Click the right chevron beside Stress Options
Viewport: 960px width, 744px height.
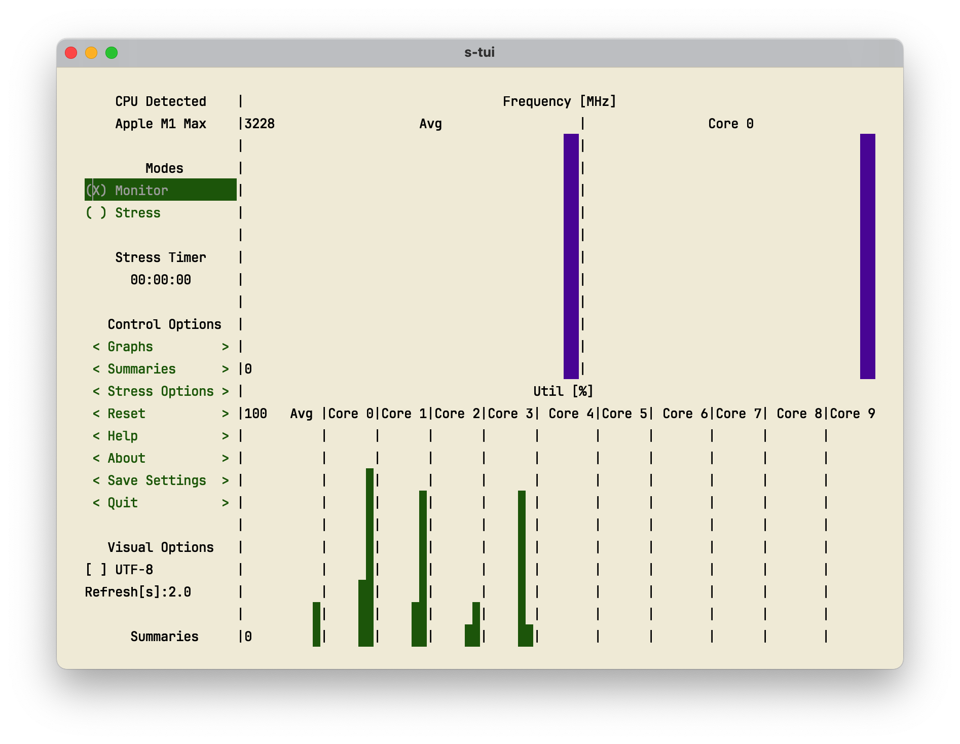point(225,391)
